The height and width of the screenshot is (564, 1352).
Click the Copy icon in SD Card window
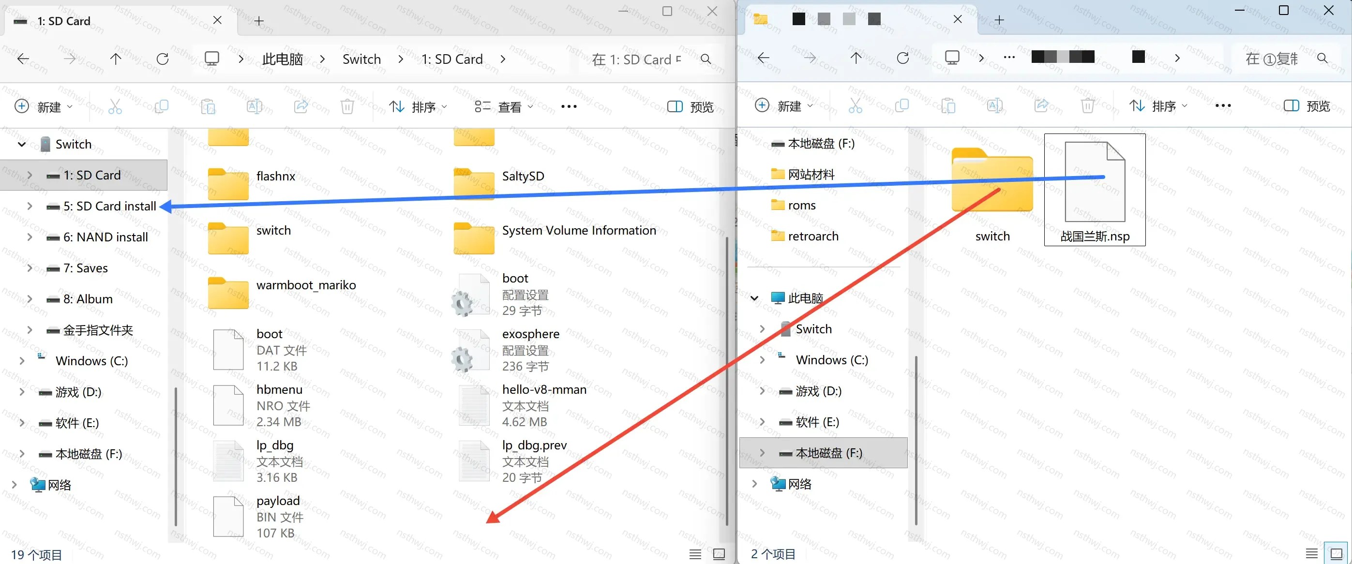tap(162, 106)
